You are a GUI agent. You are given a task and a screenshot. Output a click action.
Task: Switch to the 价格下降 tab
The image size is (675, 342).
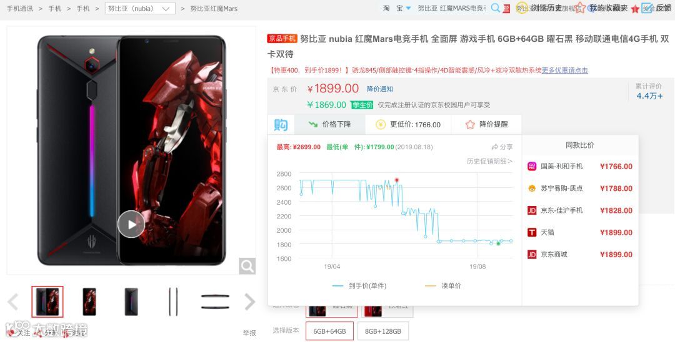click(330, 124)
